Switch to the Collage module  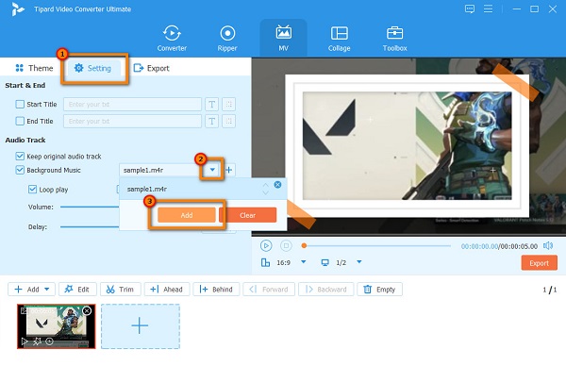point(339,39)
